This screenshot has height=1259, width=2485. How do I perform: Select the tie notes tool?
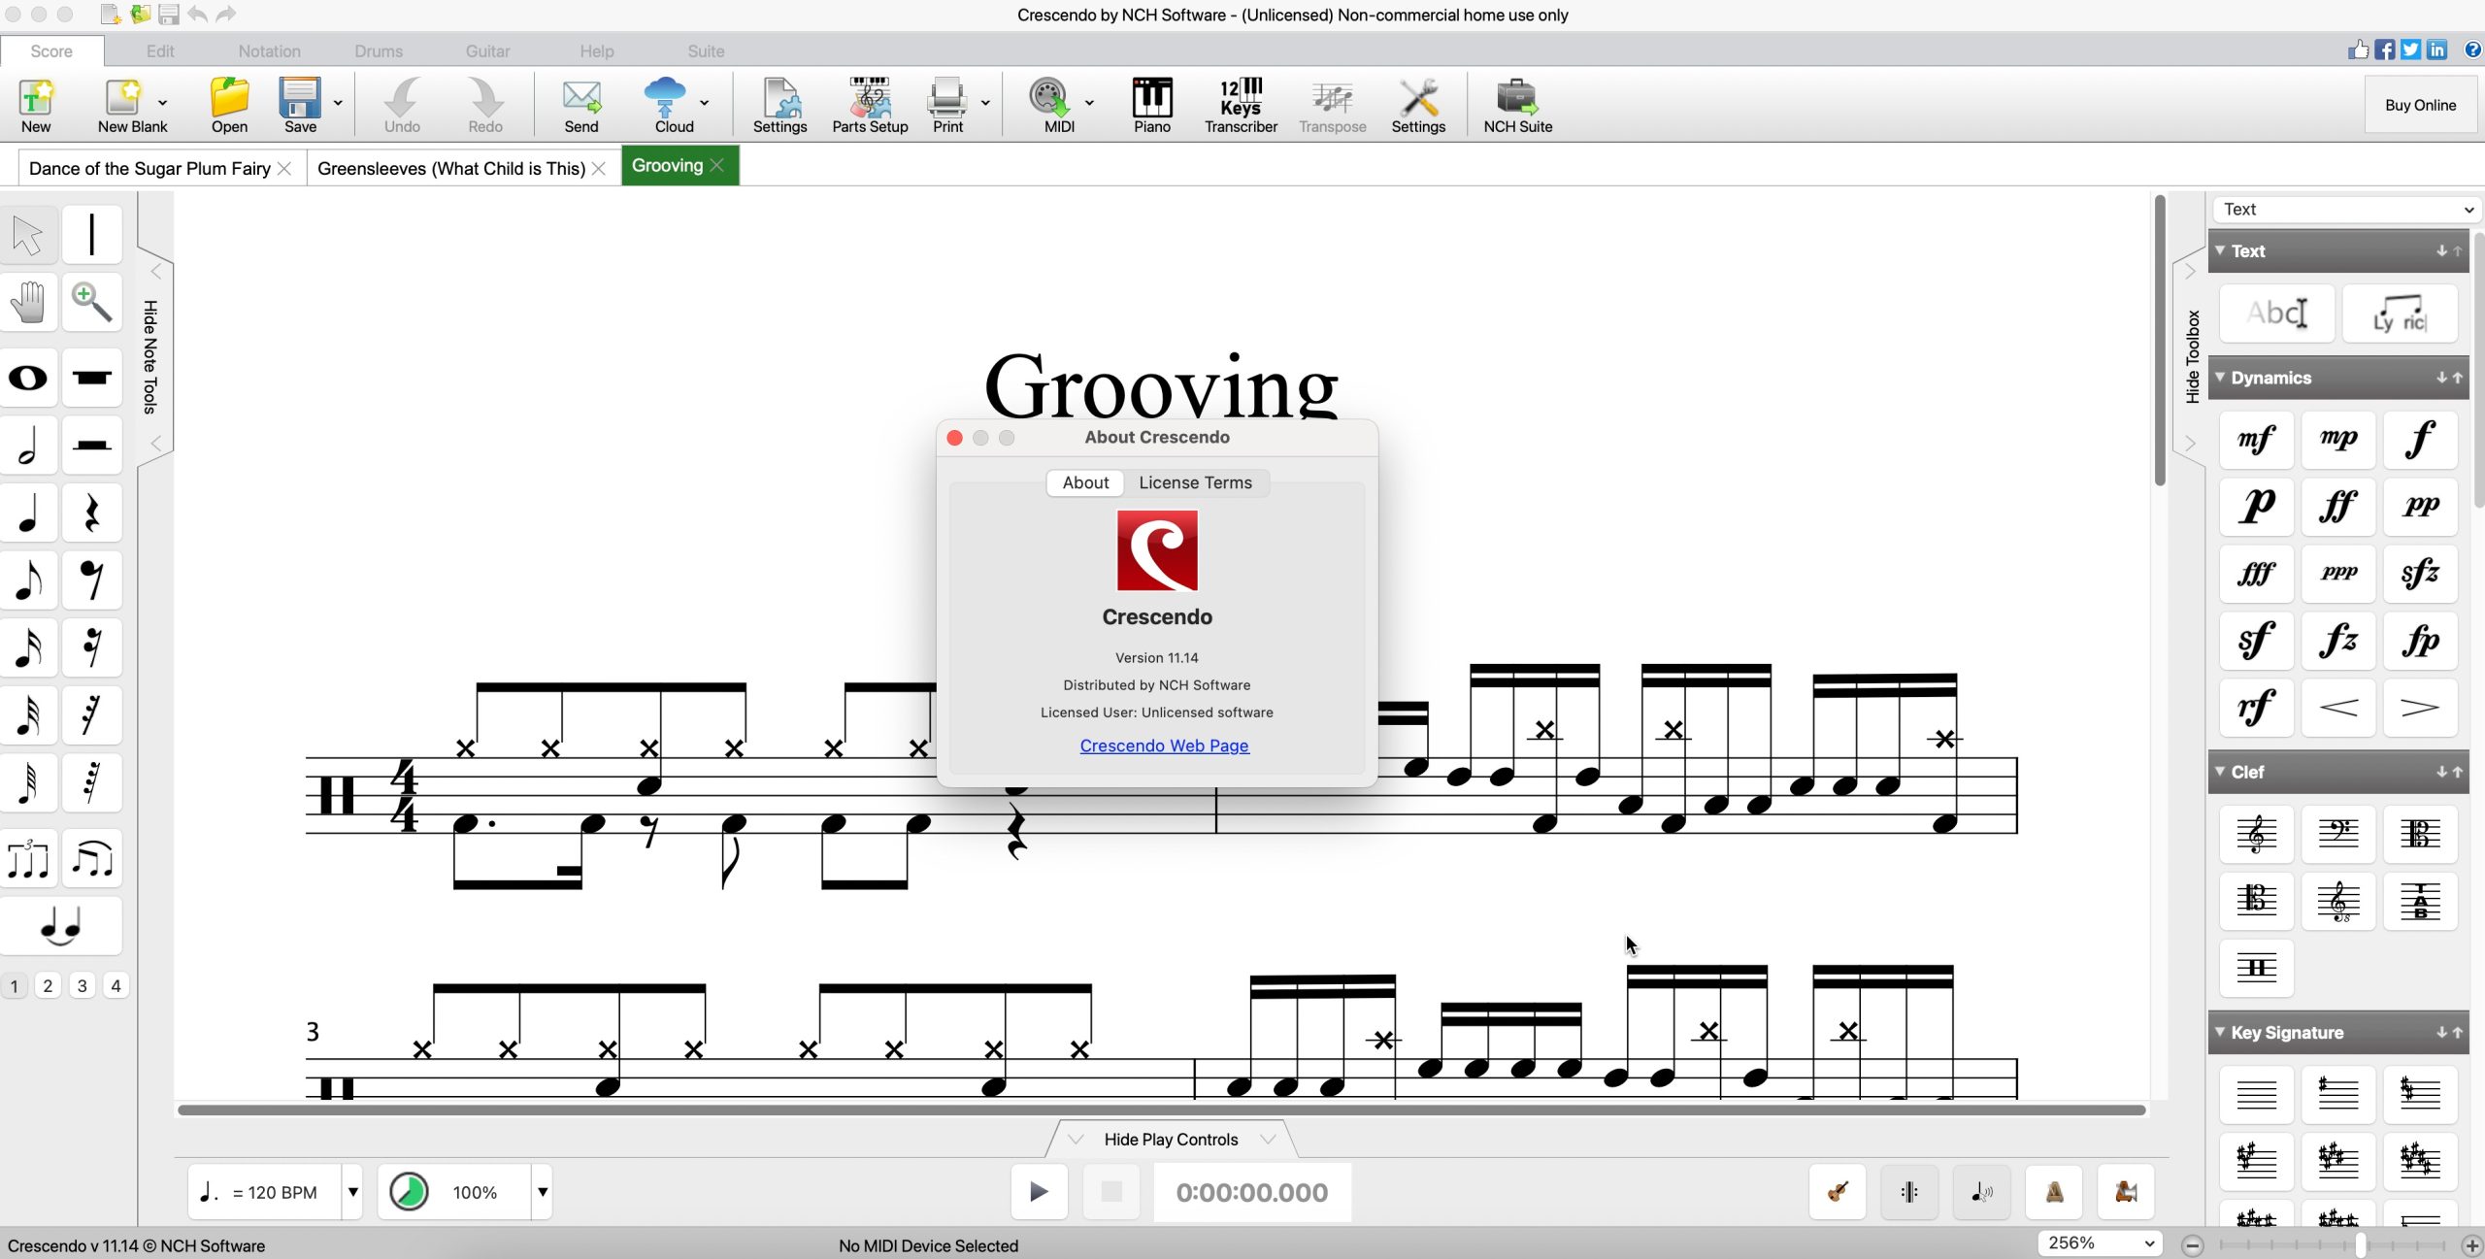point(61,926)
